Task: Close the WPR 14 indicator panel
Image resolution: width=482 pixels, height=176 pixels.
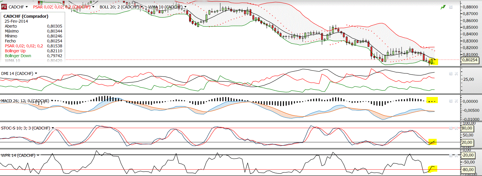Action: (456, 155)
